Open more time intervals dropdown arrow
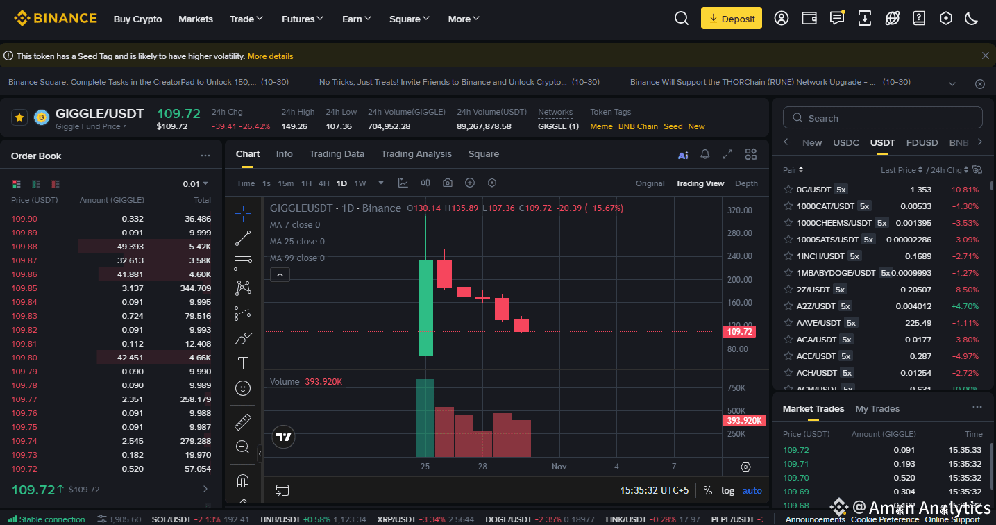Image resolution: width=996 pixels, height=525 pixels. click(381, 183)
